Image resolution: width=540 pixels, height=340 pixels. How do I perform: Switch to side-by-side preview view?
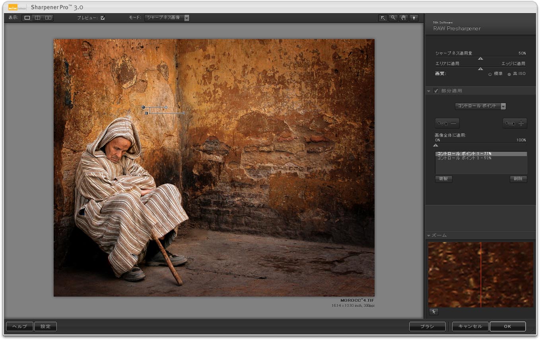point(48,18)
